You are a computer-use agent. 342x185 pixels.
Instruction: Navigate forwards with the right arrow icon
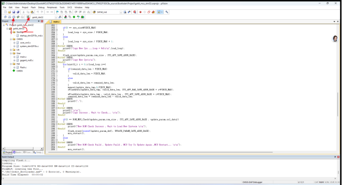pos(52,12)
